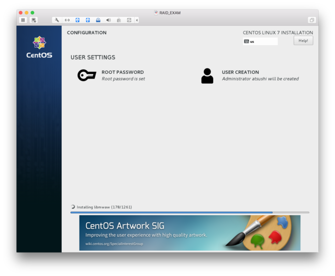Click the CentOS logo in sidebar
Image resolution: width=335 pixels, height=276 pixels.
(39, 47)
